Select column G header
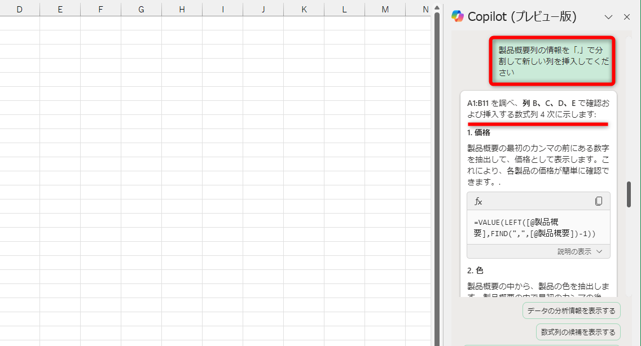The height and width of the screenshot is (346, 641). (x=141, y=9)
